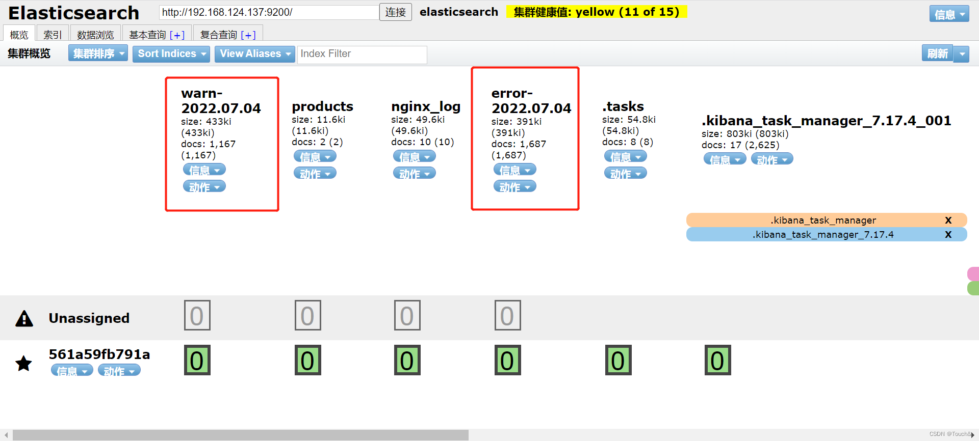Click the master node star icon
This screenshot has width=979, height=441.
(23, 363)
